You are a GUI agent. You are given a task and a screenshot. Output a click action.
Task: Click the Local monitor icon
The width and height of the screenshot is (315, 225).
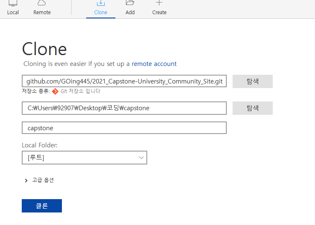13,3
